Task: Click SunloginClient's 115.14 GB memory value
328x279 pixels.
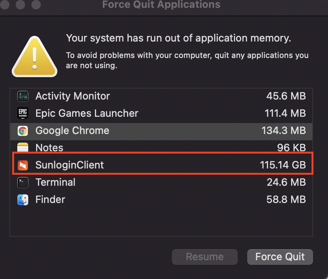Action: [282, 165]
